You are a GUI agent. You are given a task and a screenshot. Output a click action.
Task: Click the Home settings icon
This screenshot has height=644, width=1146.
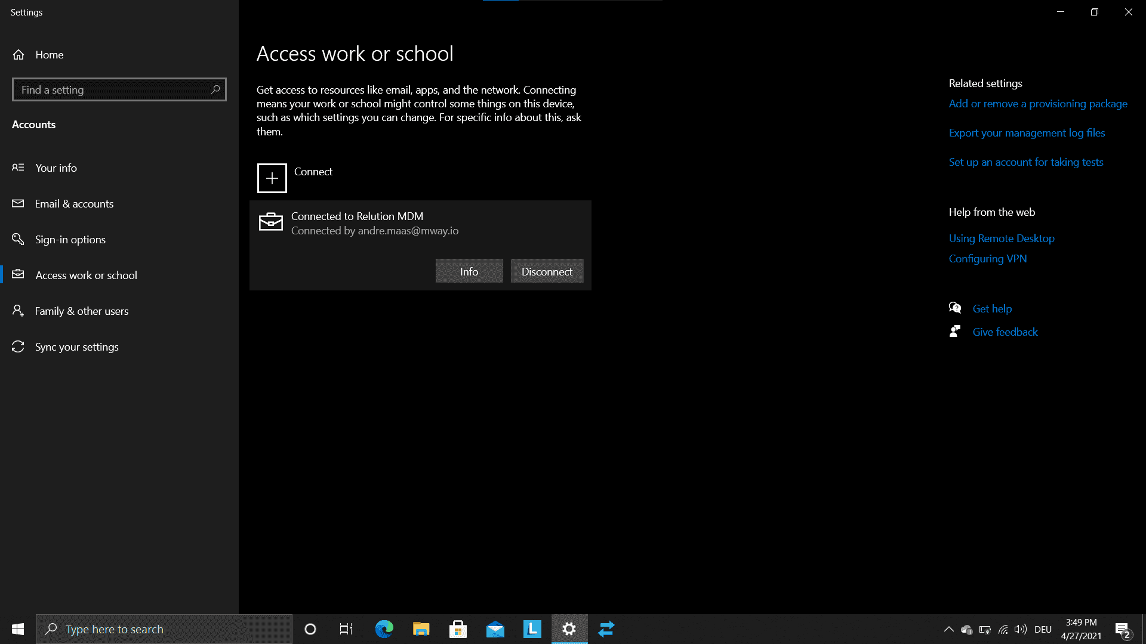click(19, 54)
